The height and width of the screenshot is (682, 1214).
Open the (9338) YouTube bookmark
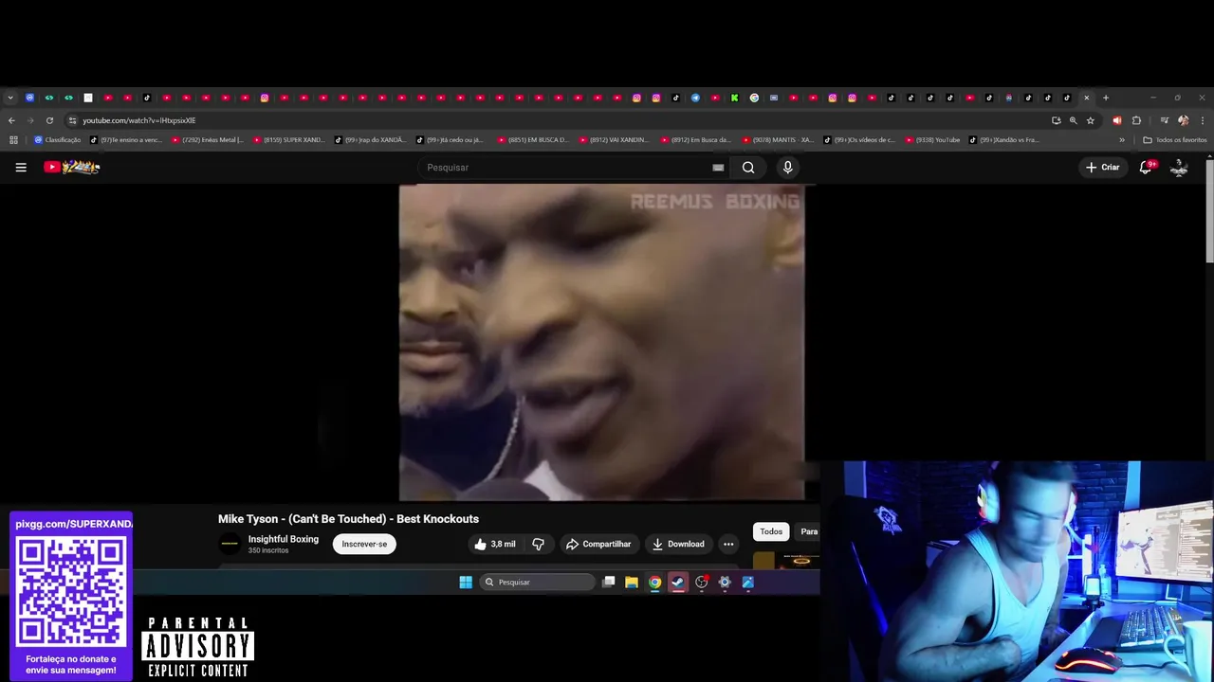click(x=933, y=140)
